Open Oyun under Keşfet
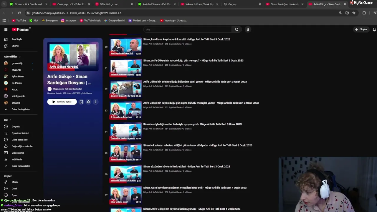Screen dimensions: 377x212 pyautogui.click(x=14, y=195)
